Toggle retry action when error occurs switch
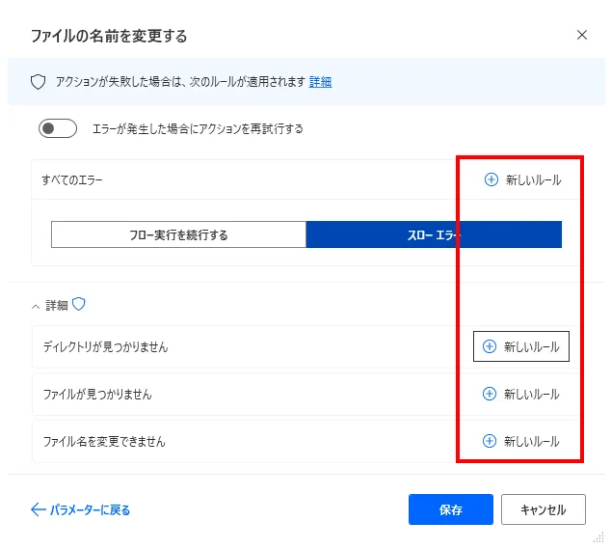 (57, 128)
